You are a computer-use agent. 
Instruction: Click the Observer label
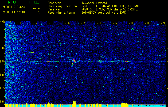[54, 3]
